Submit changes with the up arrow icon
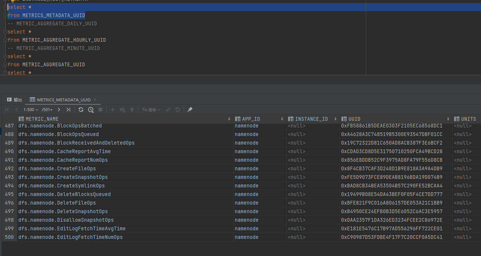Viewport: 481px width, 256px height. (x=132, y=110)
